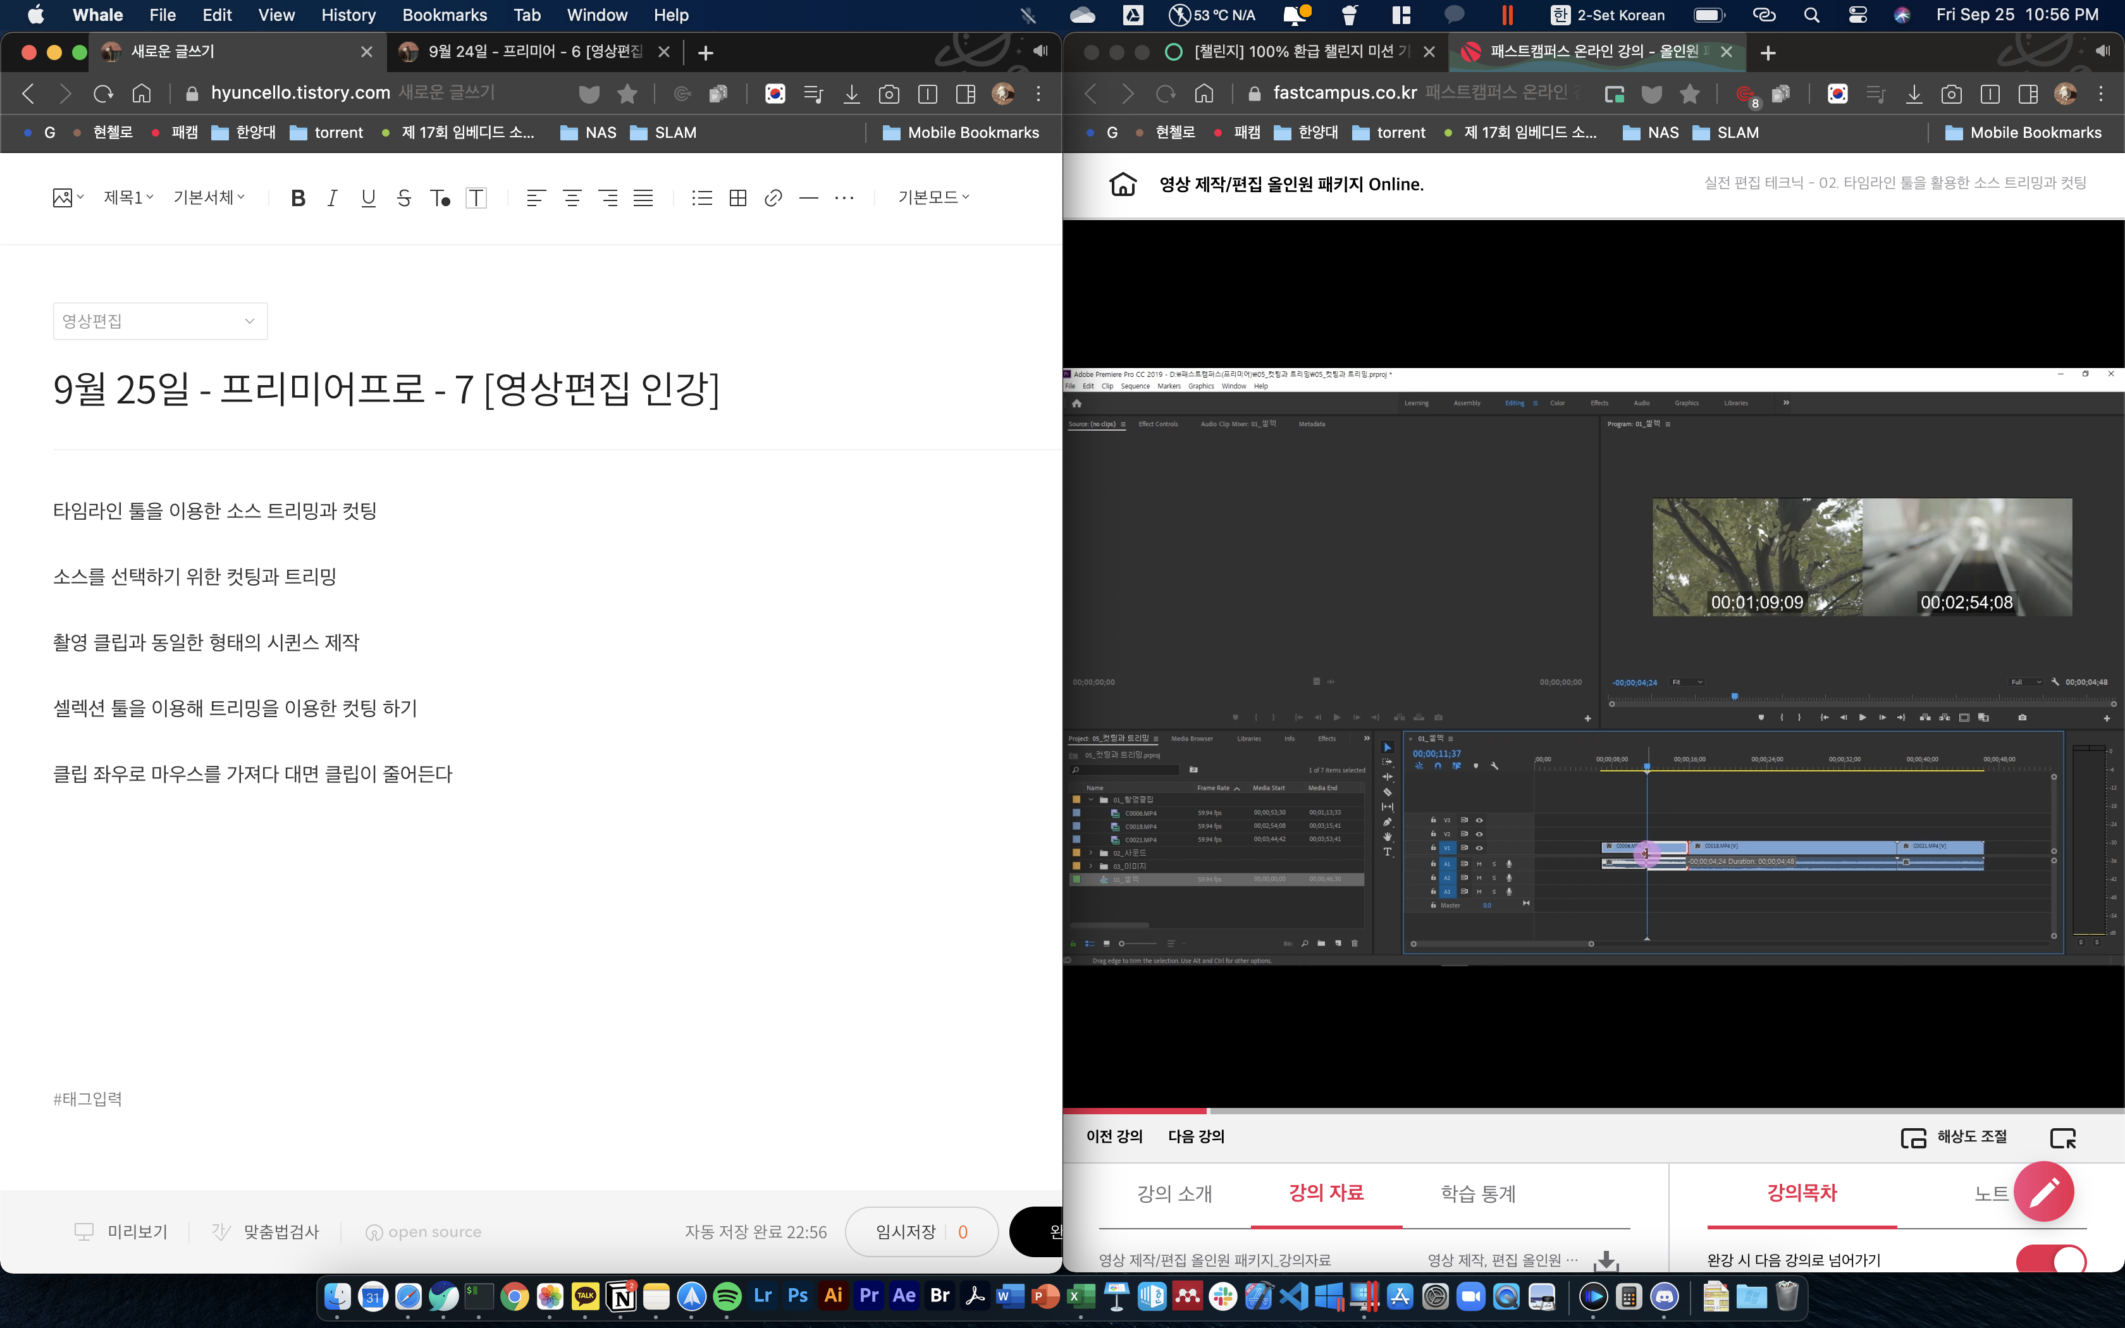Toggle the italic text style
Viewport: 2125px width, 1328px height.
(332, 197)
